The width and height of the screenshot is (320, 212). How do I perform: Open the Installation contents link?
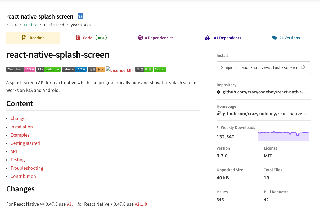22,127
